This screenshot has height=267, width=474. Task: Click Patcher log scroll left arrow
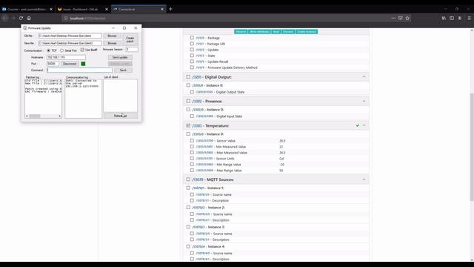point(27,116)
